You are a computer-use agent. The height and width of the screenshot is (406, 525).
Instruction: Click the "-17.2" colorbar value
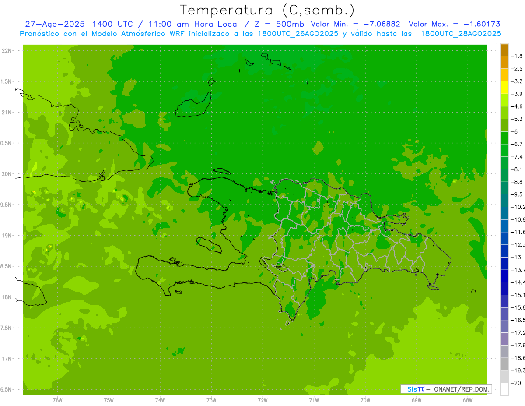518,332
